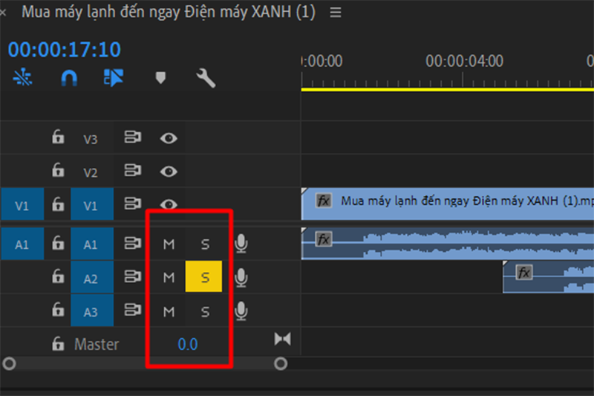
Task: Toggle lock on track V1
Action: click(58, 204)
